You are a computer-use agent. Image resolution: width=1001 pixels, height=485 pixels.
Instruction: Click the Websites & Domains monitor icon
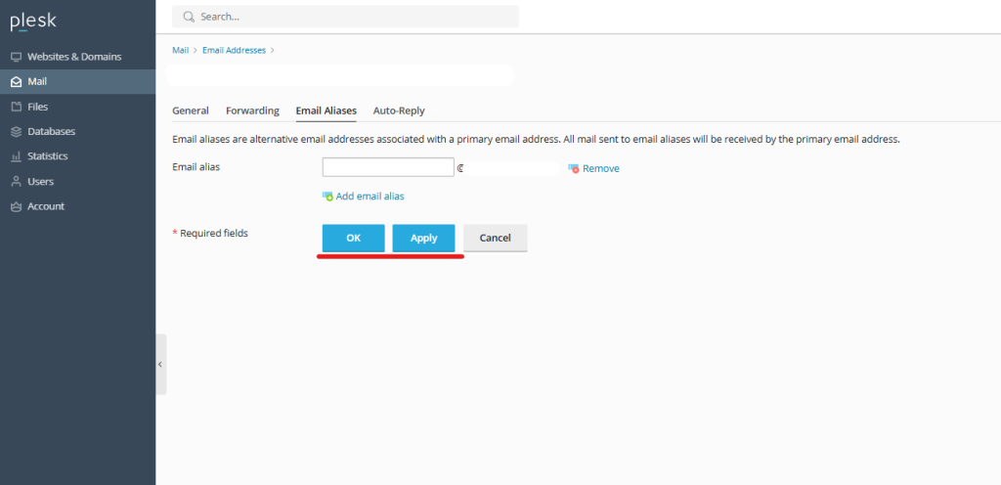(17, 57)
